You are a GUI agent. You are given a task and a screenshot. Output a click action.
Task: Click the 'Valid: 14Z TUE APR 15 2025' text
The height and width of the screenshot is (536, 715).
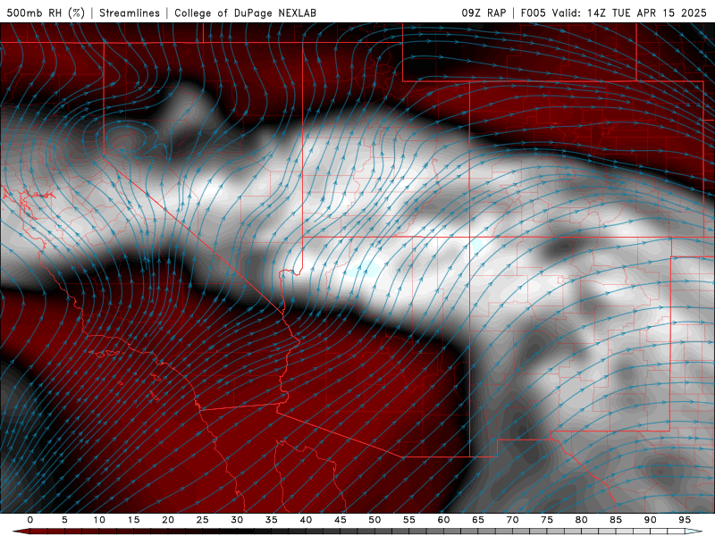[x=629, y=13]
